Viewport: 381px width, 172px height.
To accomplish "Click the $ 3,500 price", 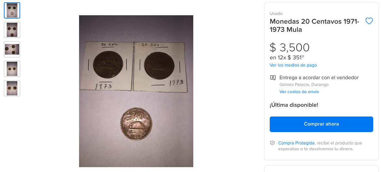I will tap(290, 47).
